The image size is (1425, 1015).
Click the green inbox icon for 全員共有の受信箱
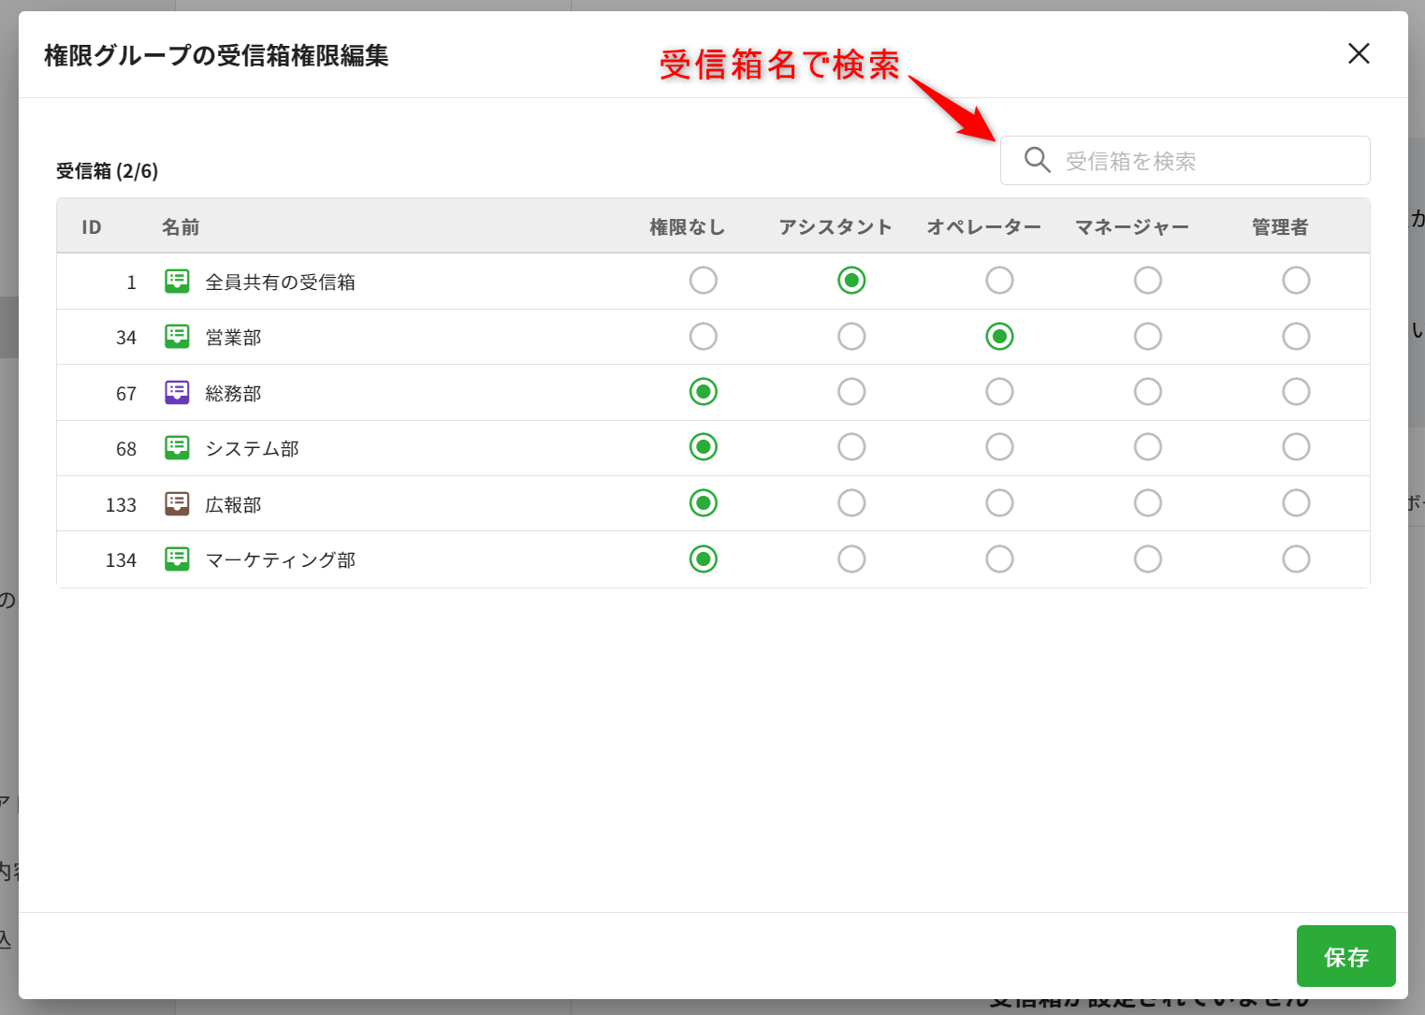coord(177,281)
